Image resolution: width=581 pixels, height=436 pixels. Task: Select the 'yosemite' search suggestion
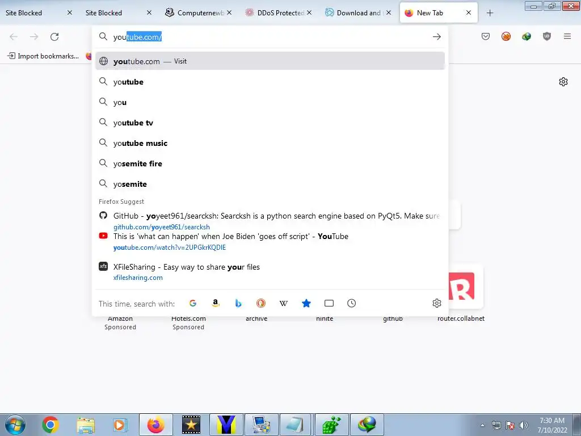tap(270, 184)
